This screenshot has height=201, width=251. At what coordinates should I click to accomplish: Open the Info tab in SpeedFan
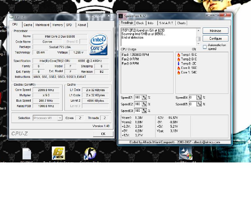coord(150,23)
